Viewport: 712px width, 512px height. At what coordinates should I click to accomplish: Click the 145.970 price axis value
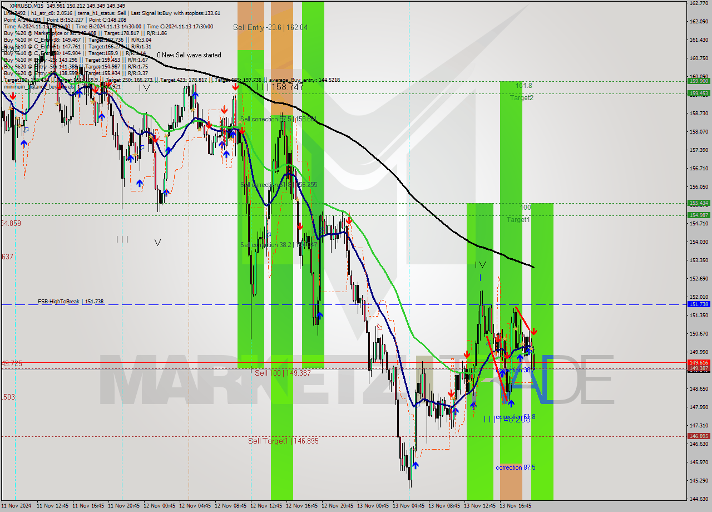[698, 462]
